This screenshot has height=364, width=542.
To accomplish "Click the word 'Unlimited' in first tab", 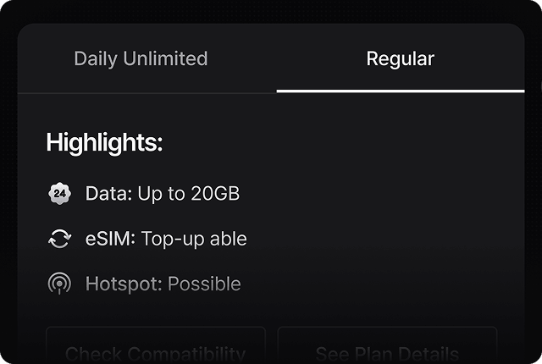I will [166, 58].
